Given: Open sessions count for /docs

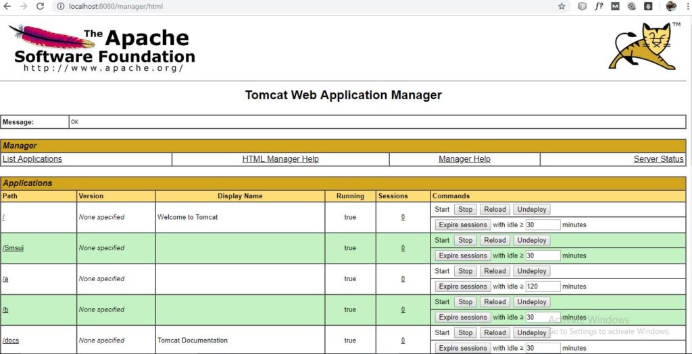Looking at the screenshot, I should (403, 341).
